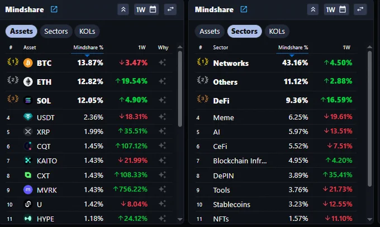380x227 pixels.
Task: Open 1W timeframe picker in right panel
Action: click(x=336, y=9)
